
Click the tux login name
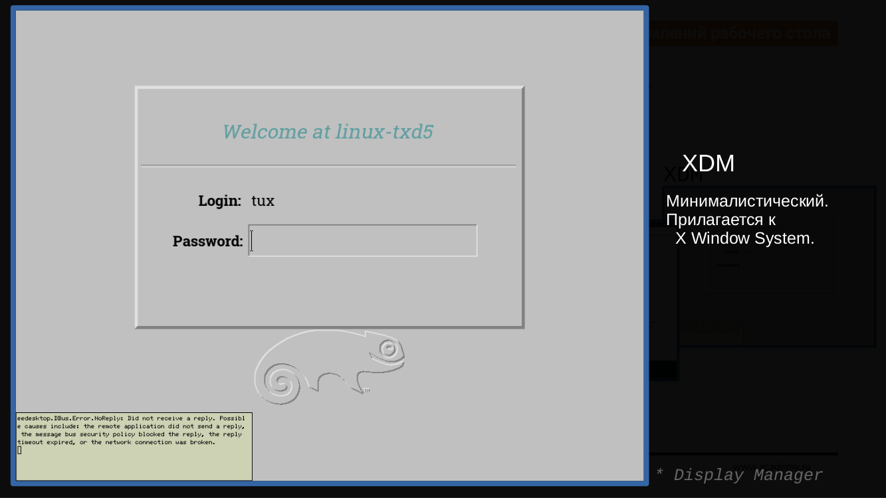pyautogui.click(x=263, y=201)
